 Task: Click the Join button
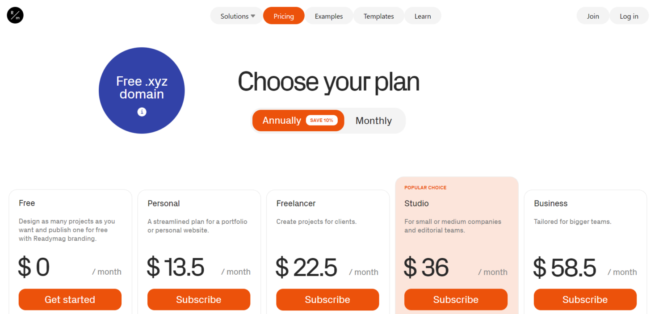click(x=592, y=16)
